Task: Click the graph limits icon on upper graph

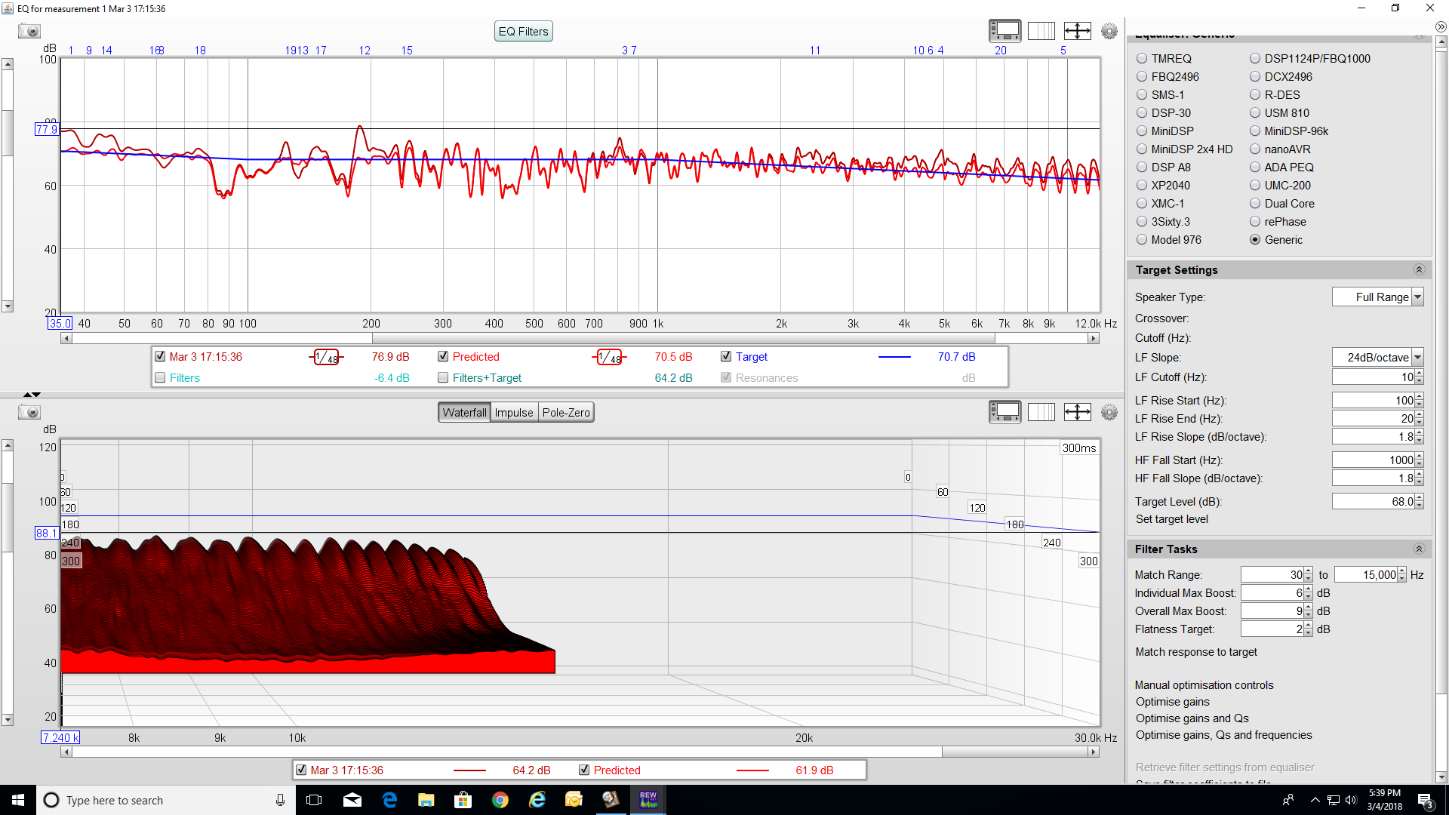Action: pyautogui.click(x=1077, y=31)
